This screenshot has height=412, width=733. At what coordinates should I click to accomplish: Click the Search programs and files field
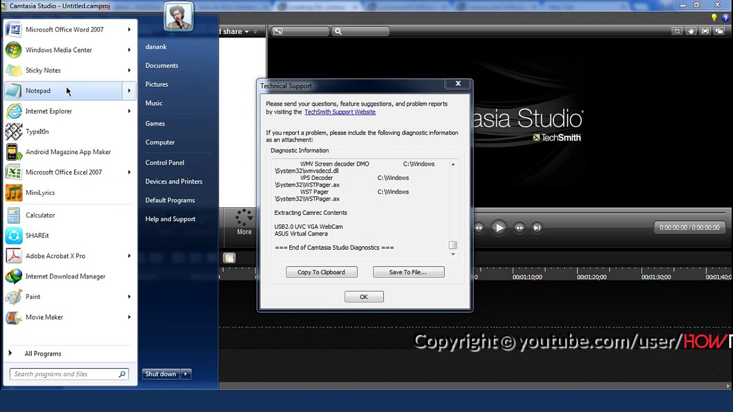point(65,374)
